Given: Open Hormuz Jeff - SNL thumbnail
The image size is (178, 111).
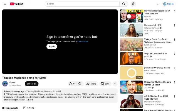Looking at the screenshot, I should coord(132,30).
